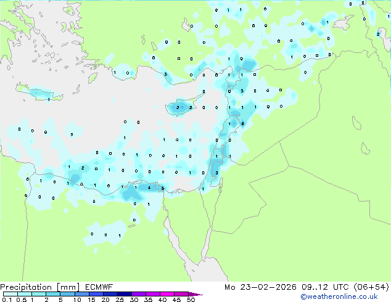The height and width of the screenshot is (302, 391).
Task: Click the legend label '10'
Action: coord(77,300)
